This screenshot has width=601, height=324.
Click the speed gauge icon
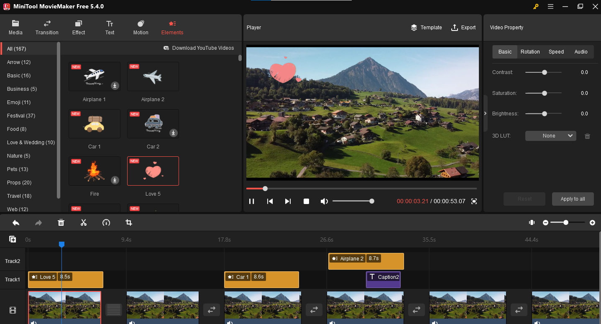[x=106, y=223]
